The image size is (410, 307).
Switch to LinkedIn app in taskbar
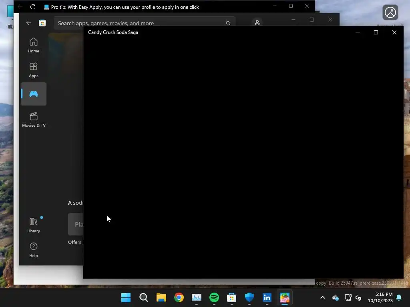click(267, 297)
